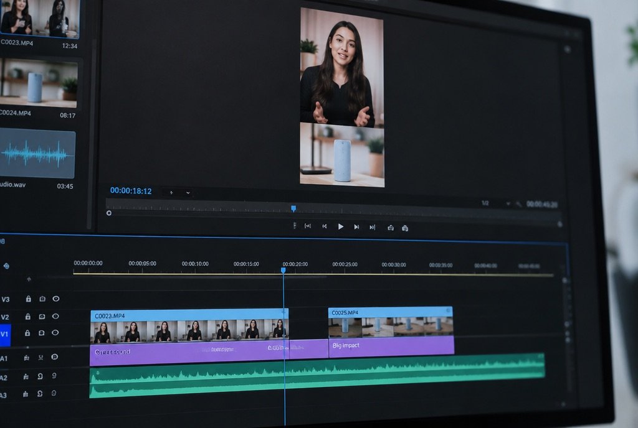Select the A1 track label
The image size is (638, 428).
coord(4,358)
